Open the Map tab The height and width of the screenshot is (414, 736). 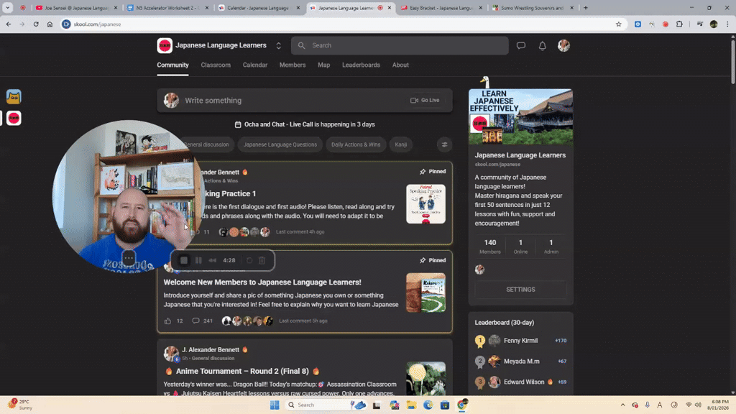coord(324,65)
